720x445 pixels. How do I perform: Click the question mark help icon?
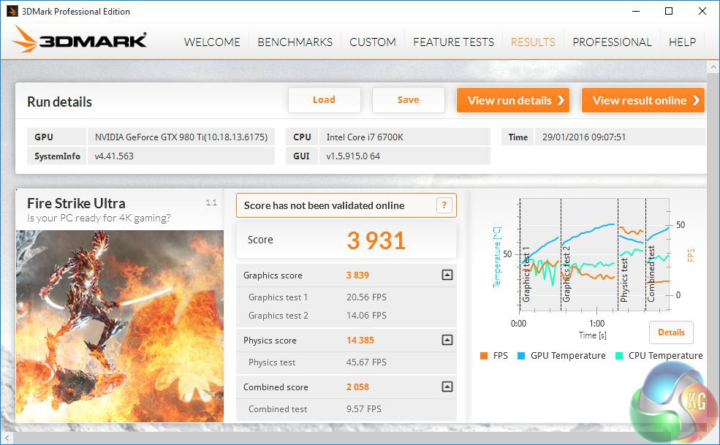tap(444, 205)
